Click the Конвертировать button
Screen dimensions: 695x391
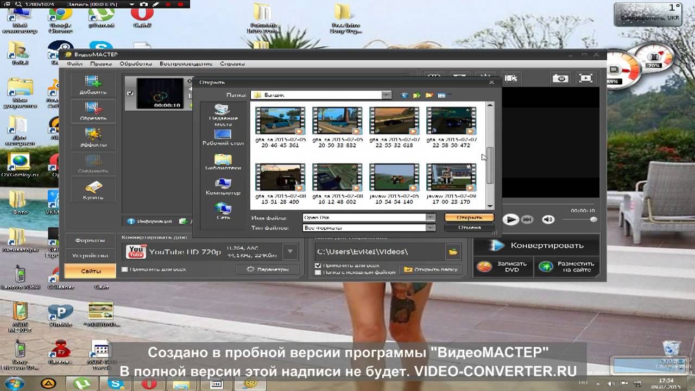coord(536,245)
